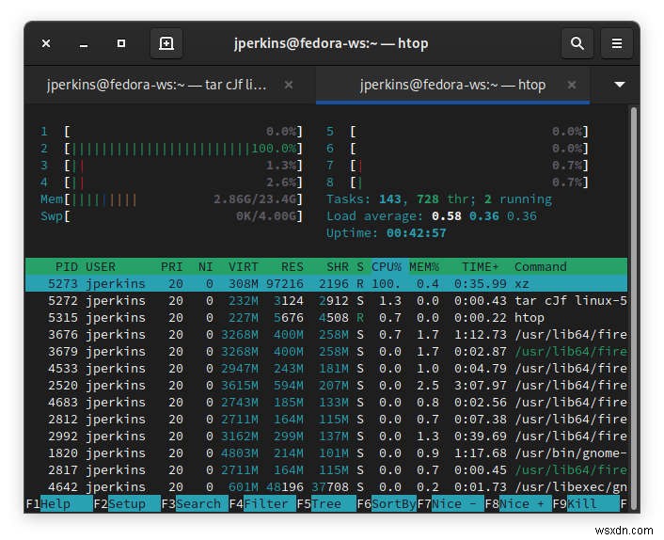Viewport: 664px width, 540px height.
Task: Click the Command column header
Action: pyautogui.click(x=541, y=267)
